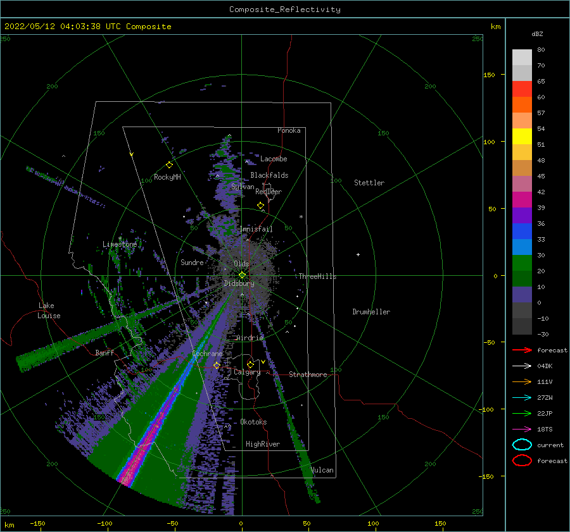Click the Stettler town label
This screenshot has width=570, height=532.
[369, 183]
